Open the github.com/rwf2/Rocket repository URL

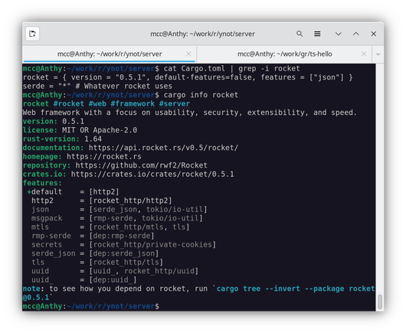click(x=142, y=165)
